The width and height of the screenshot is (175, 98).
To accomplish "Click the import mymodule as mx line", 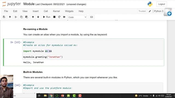I will pyautogui.click(x=37, y=51).
